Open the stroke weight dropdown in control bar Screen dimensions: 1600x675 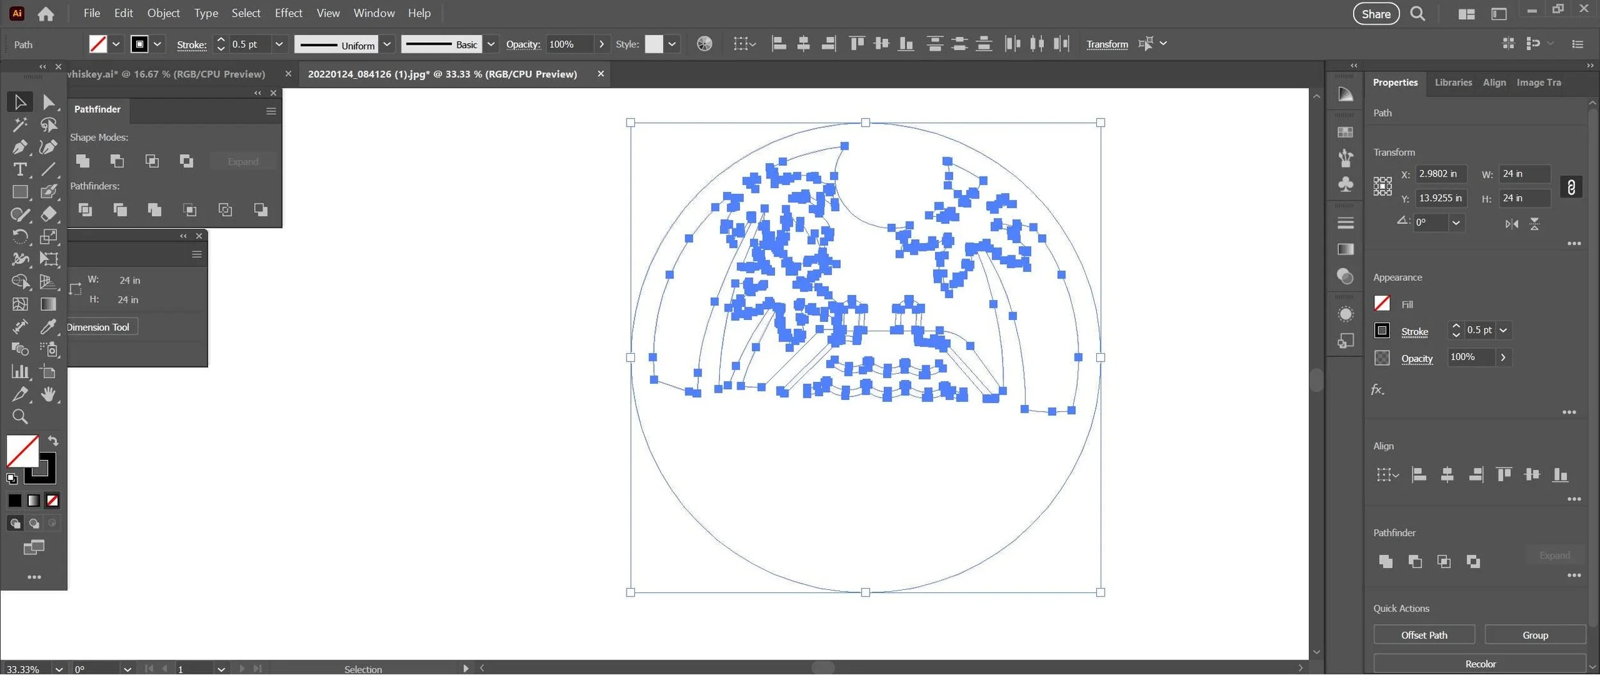[x=279, y=44]
